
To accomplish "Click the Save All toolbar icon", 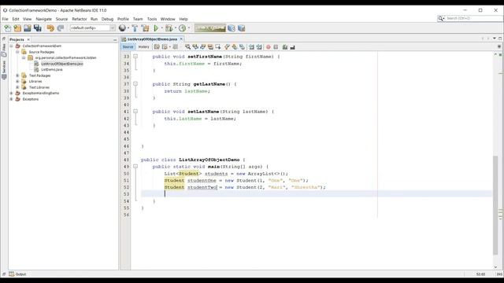I will 38,28.
